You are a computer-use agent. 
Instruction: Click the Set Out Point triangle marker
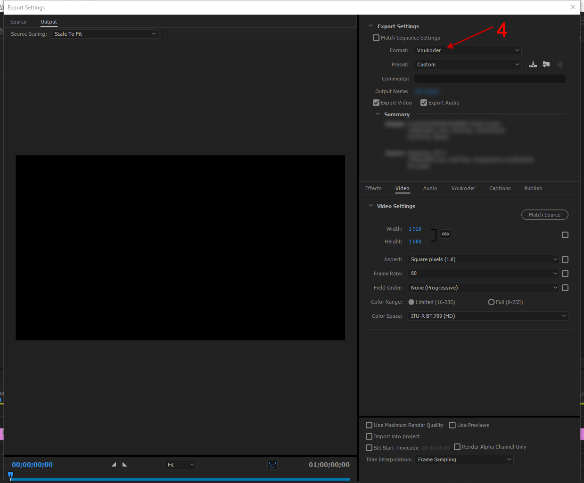125,465
